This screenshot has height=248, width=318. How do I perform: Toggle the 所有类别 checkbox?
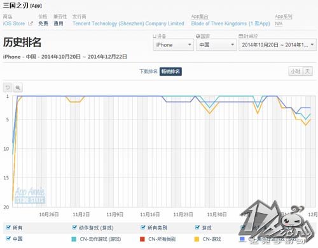coord(143,228)
